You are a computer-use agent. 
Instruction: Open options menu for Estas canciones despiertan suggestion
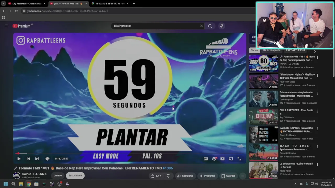tap(317, 93)
